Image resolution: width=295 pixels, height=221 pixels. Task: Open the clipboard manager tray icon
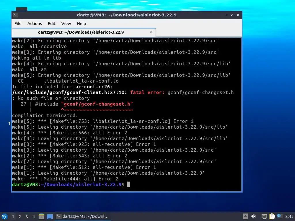point(272,216)
